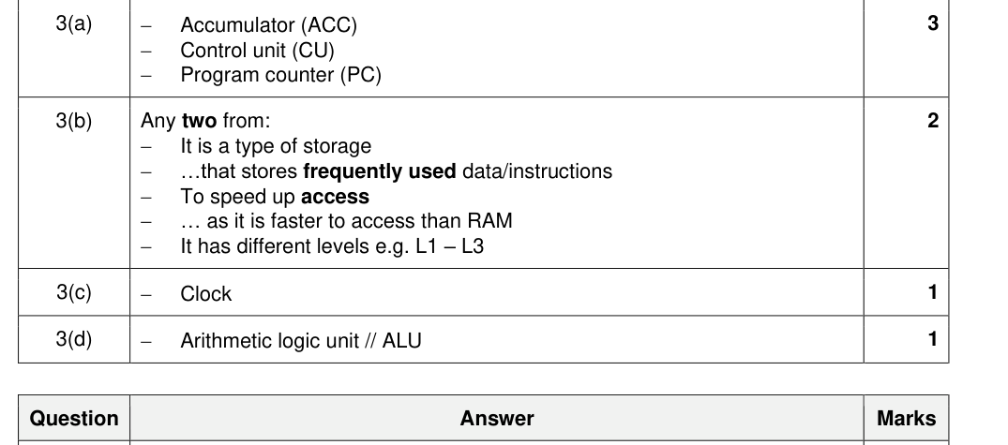Click the marks value 2 for 3(b)
The width and height of the screenshot is (1008, 445).
click(x=933, y=121)
